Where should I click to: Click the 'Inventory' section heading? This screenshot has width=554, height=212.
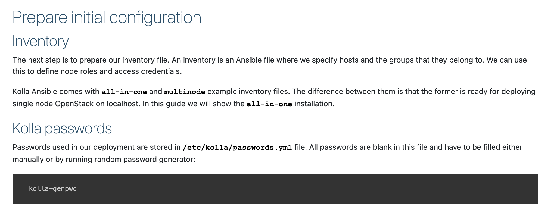point(41,41)
